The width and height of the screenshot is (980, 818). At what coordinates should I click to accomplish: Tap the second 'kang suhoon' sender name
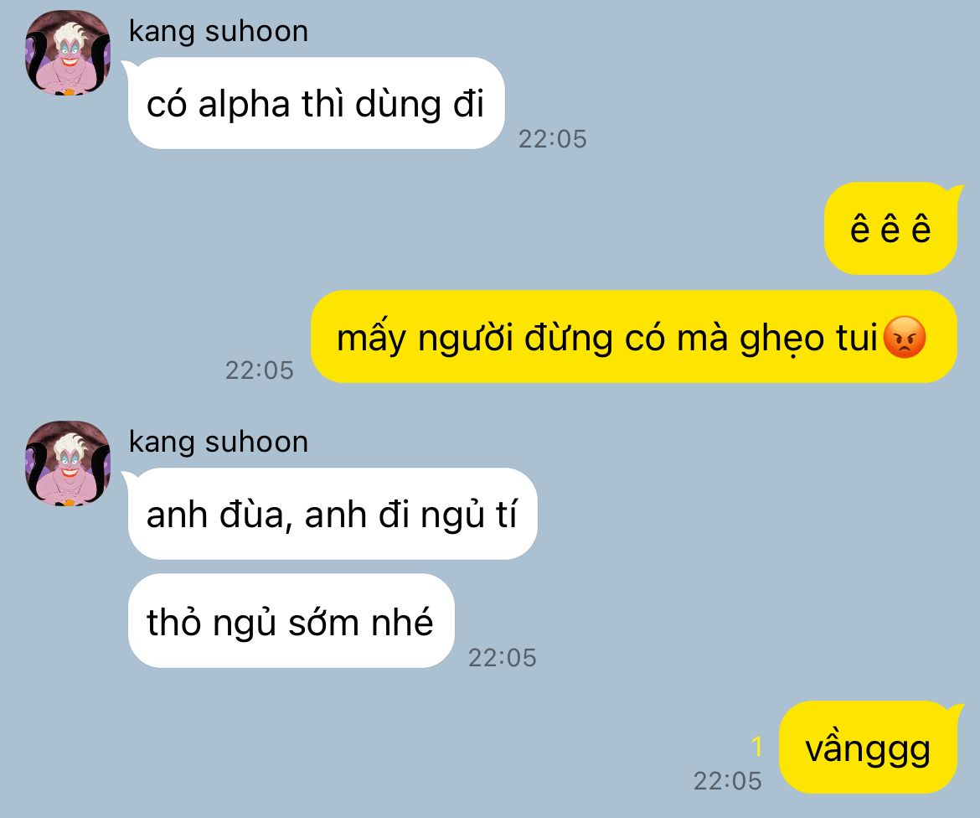(218, 442)
